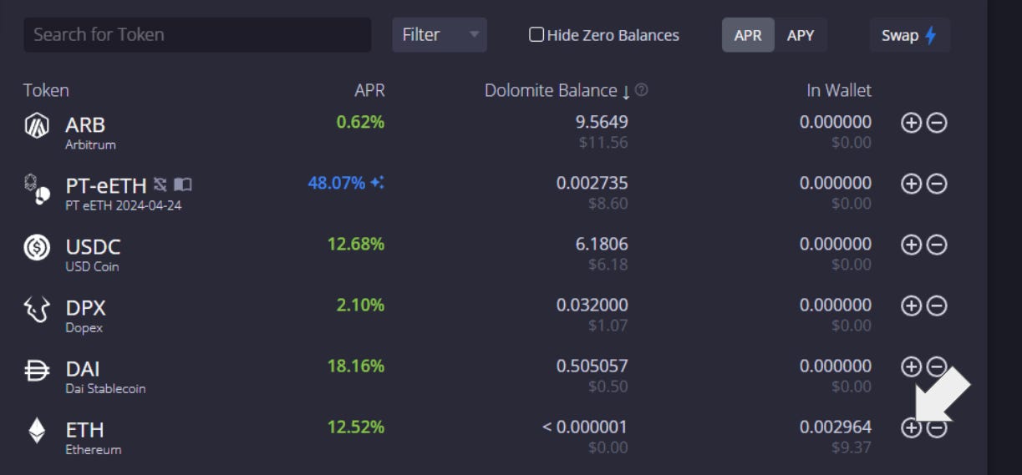Click the APR column header
This screenshot has height=475, width=1022.
(x=369, y=90)
